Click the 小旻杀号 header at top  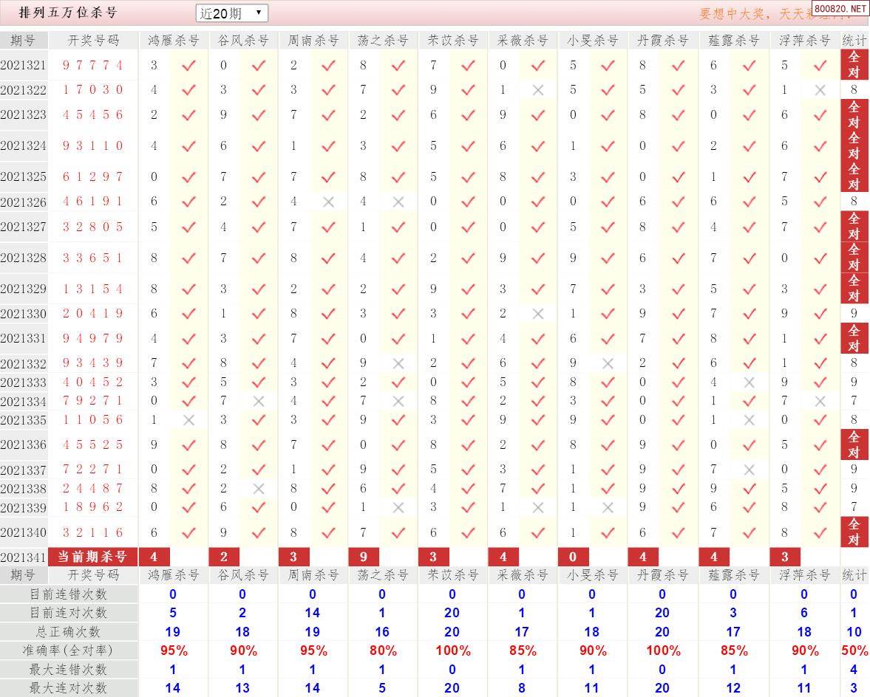(593, 41)
